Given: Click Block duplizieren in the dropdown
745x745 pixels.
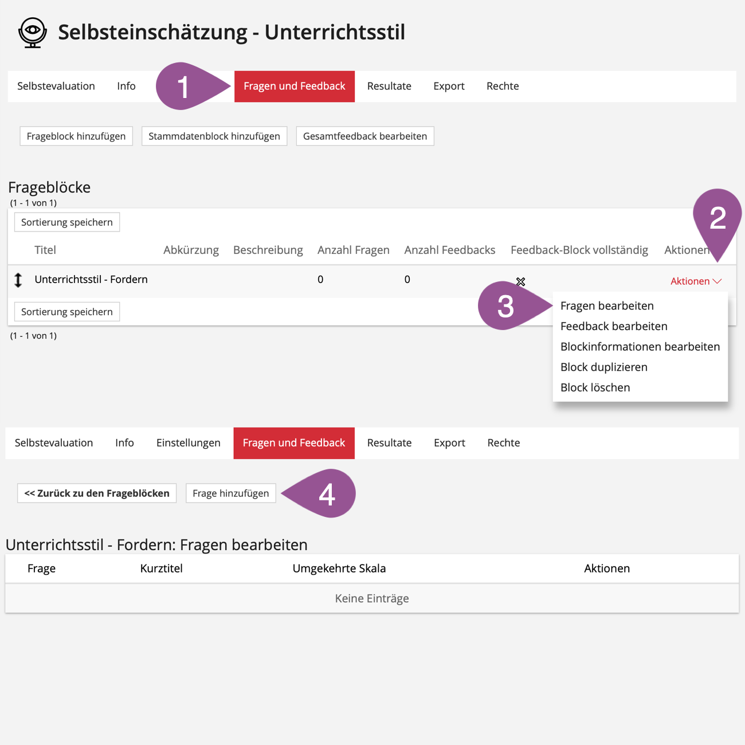Looking at the screenshot, I should point(603,367).
